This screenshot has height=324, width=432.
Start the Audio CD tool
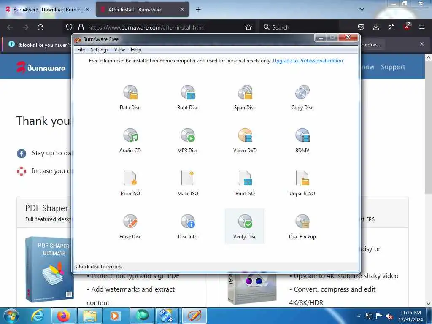130,140
